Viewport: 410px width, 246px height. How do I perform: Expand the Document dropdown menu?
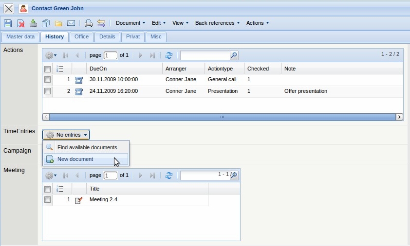pyautogui.click(x=130, y=23)
